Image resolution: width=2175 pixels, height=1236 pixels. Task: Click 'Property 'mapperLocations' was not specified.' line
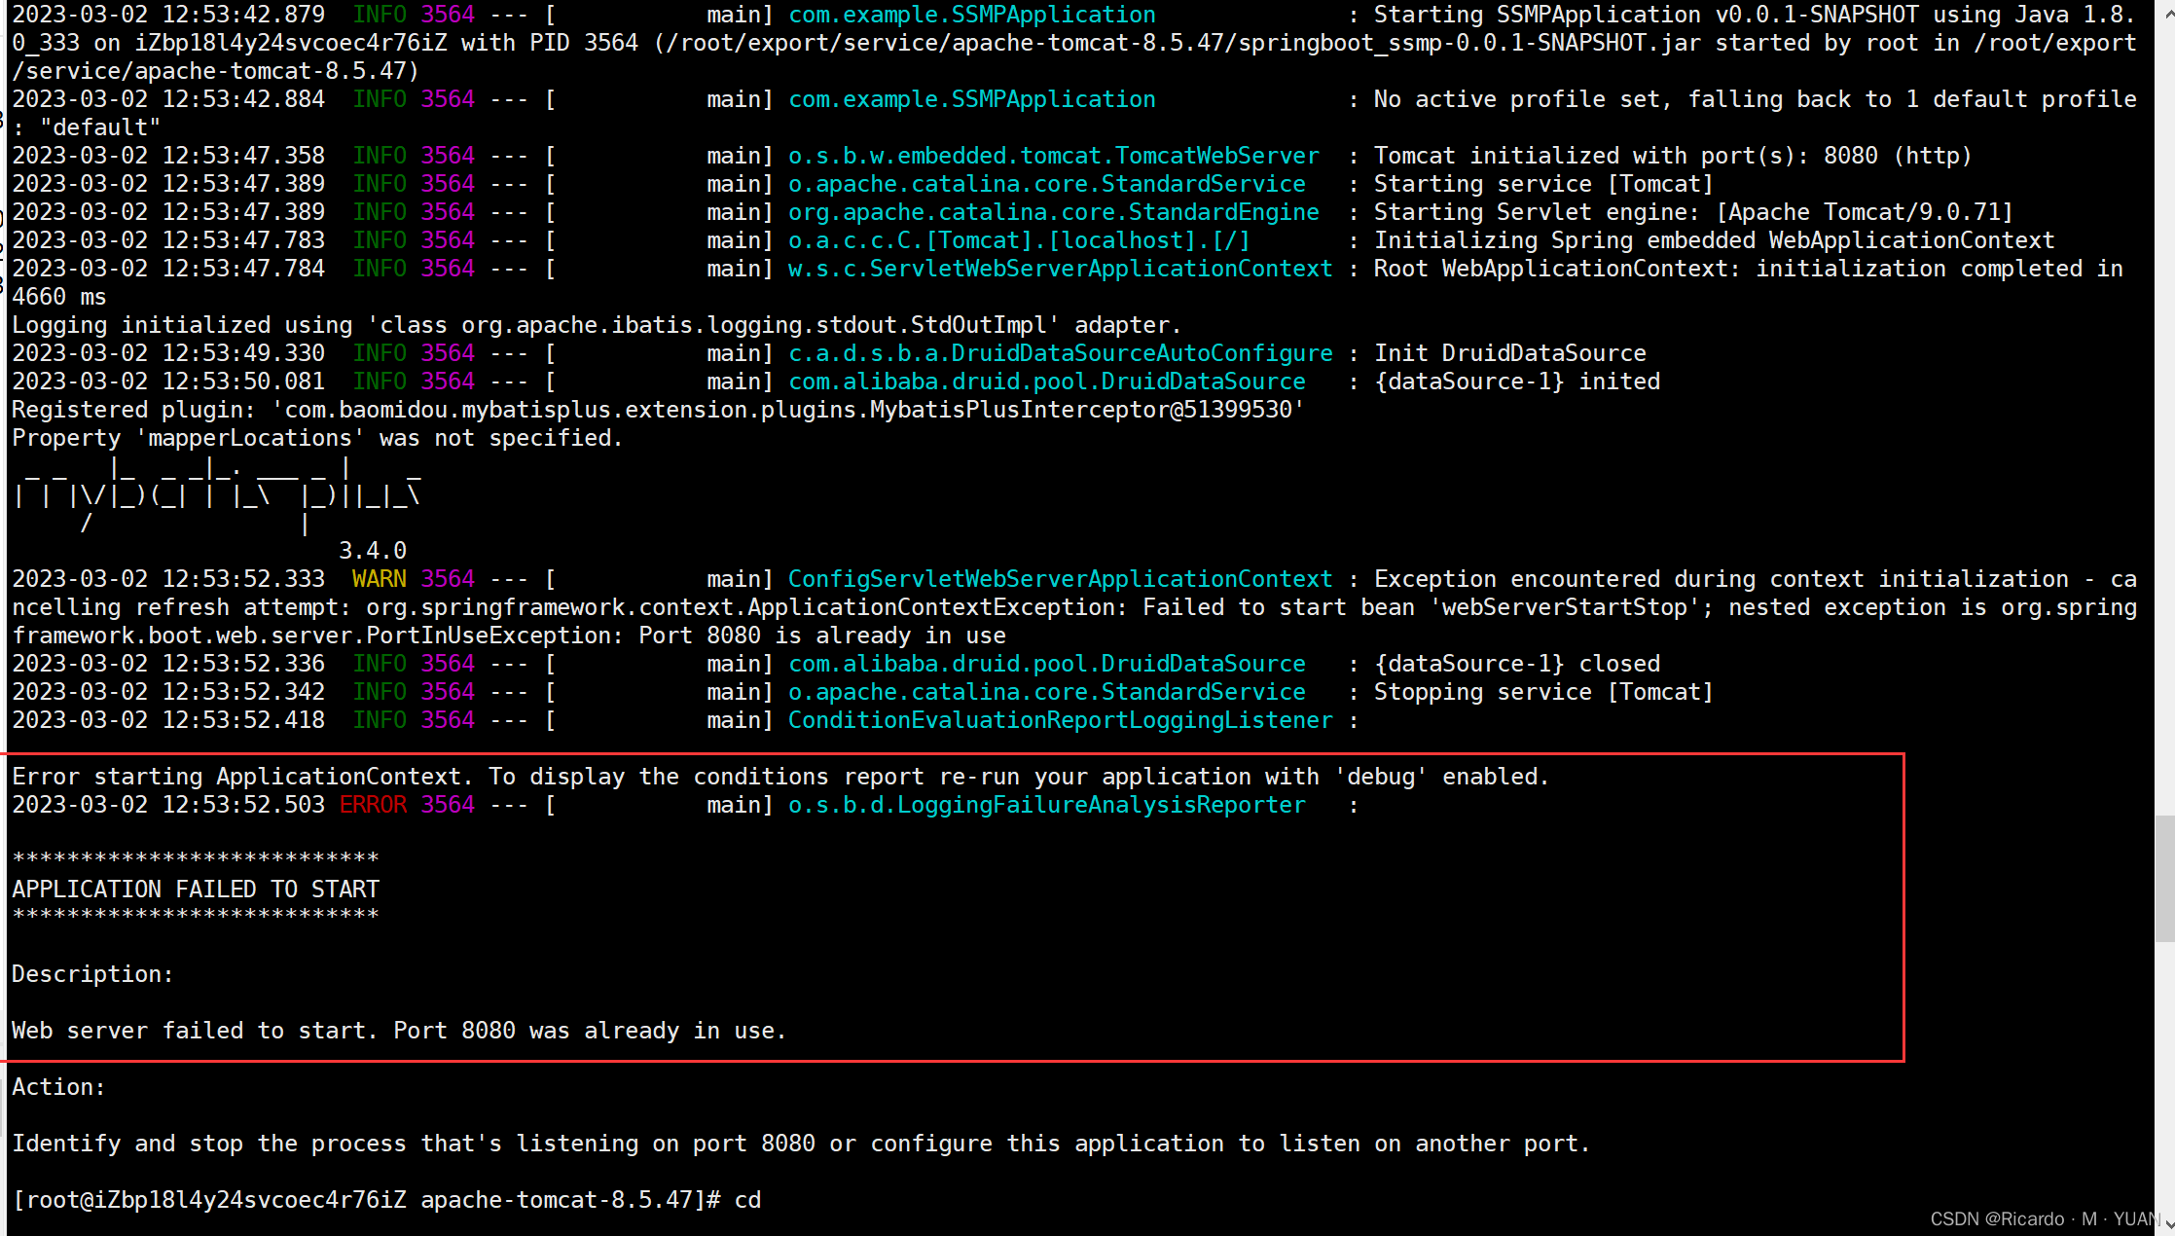[317, 438]
